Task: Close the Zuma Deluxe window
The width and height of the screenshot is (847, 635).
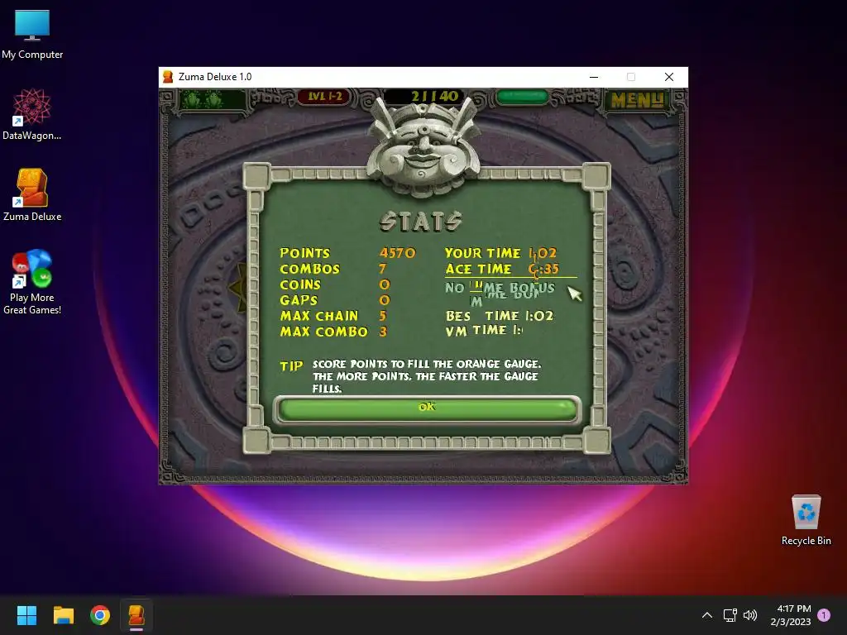Action: click(x=668, y=77)
